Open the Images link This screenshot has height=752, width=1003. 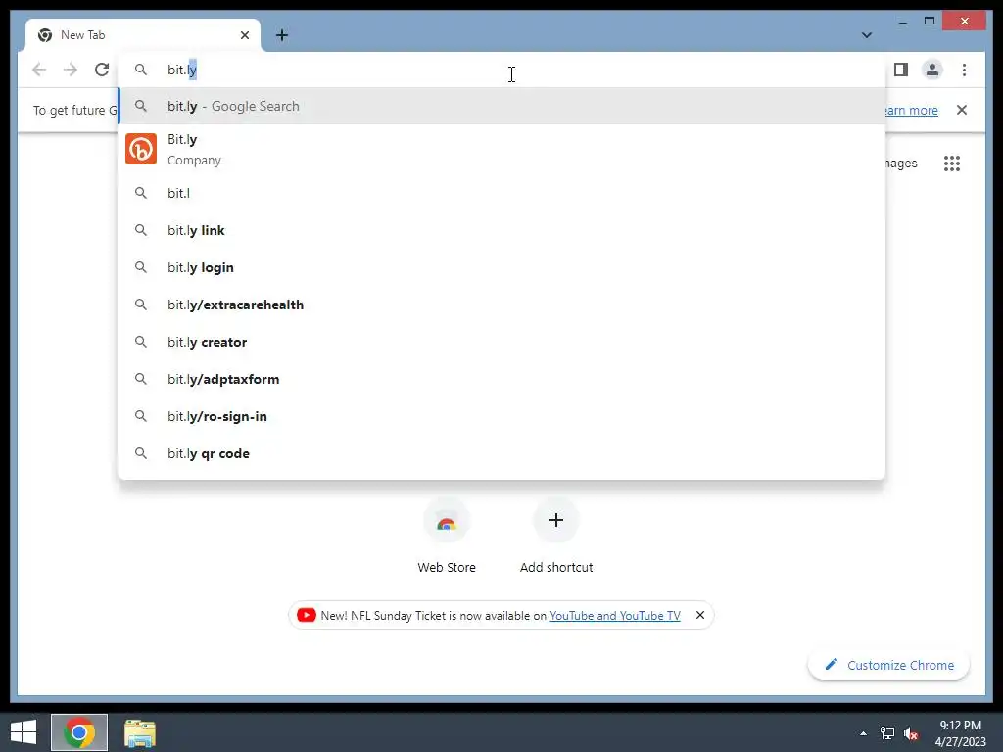(901, 164)
